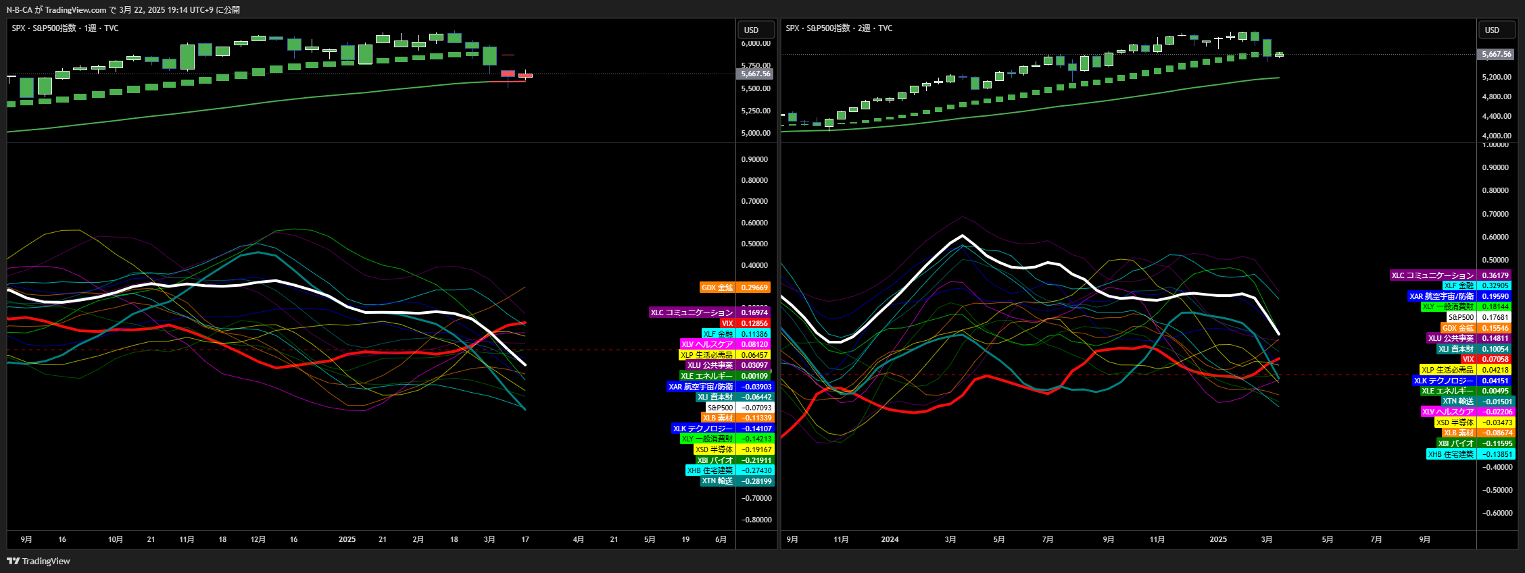Screen dimensions: 1525x573
Task: Click XLF 金融 0.11386 label
Action: 735,334
